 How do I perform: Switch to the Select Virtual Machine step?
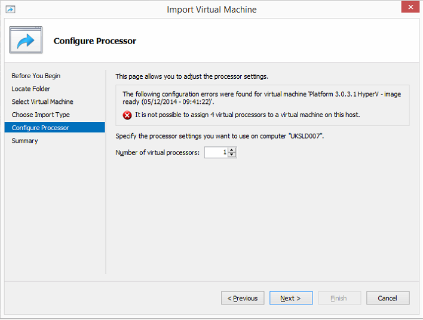pos(42,102)
